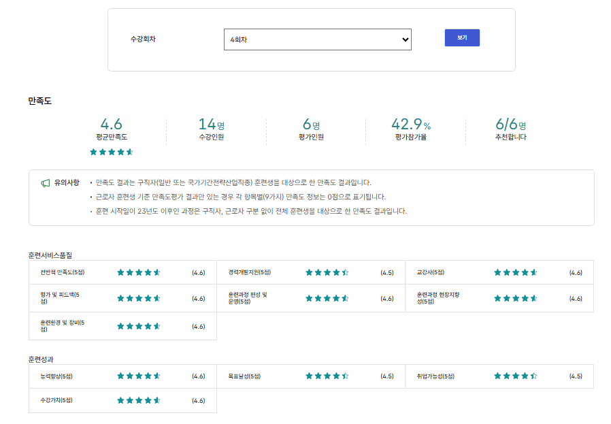The height and width of the screenshot is (424, 611).
Task: Click the 42.9% 평가참가율 value
Action: click(x=411, y=125)
